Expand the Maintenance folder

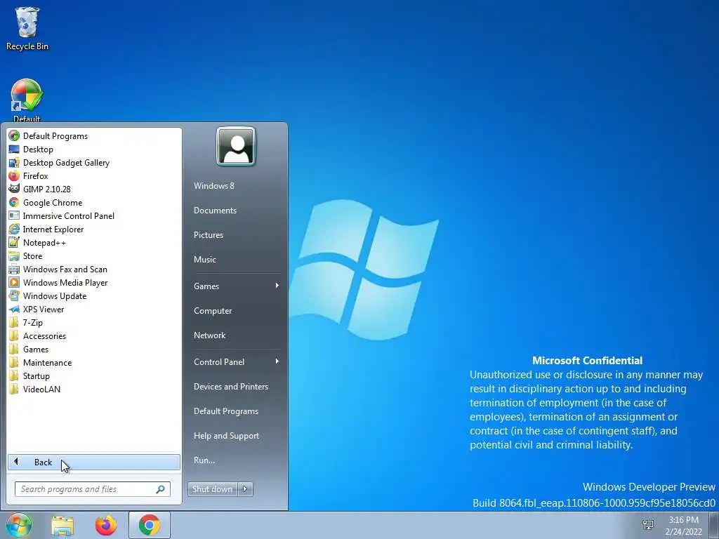tap(95, 363)
